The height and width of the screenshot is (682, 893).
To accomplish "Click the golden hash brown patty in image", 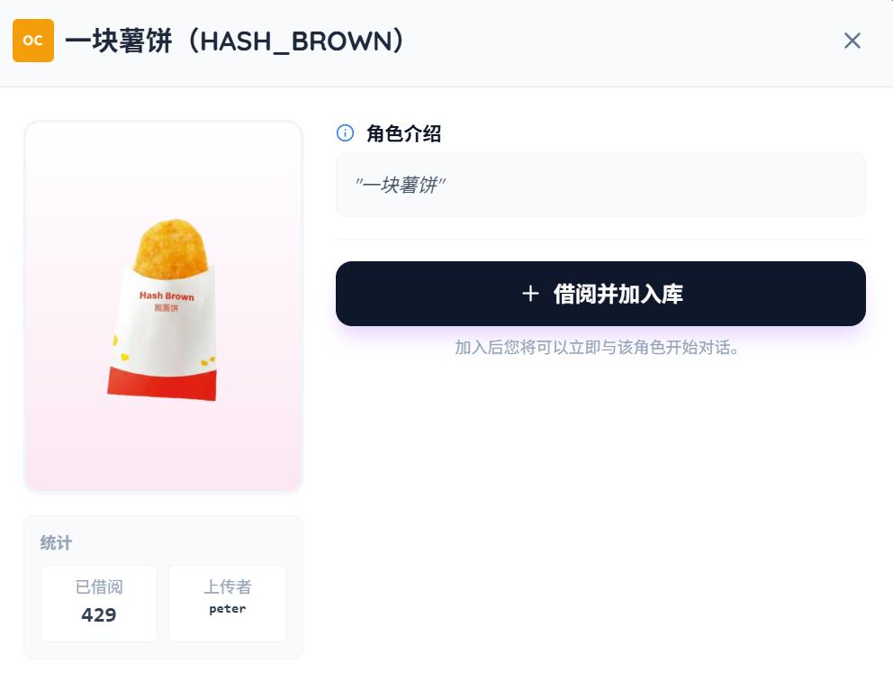I will tap(170, 249).
